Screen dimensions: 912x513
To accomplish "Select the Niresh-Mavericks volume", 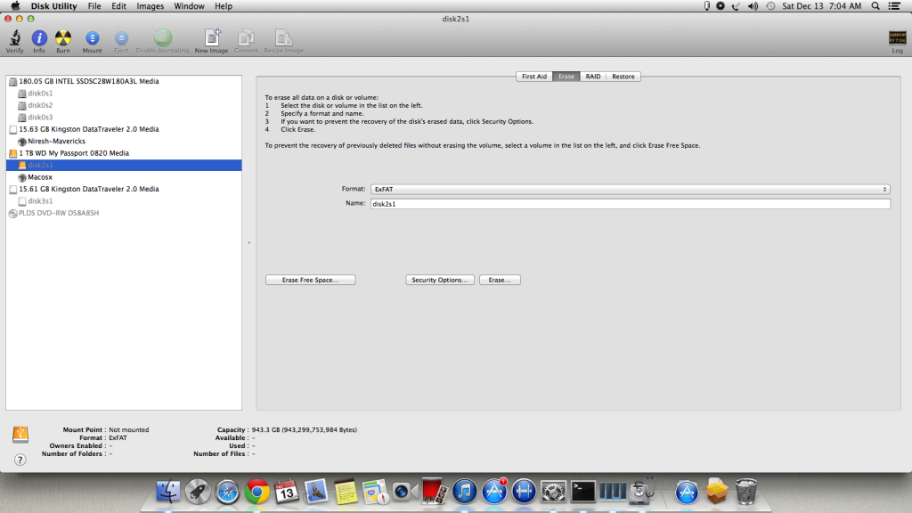I will point(124,141).
